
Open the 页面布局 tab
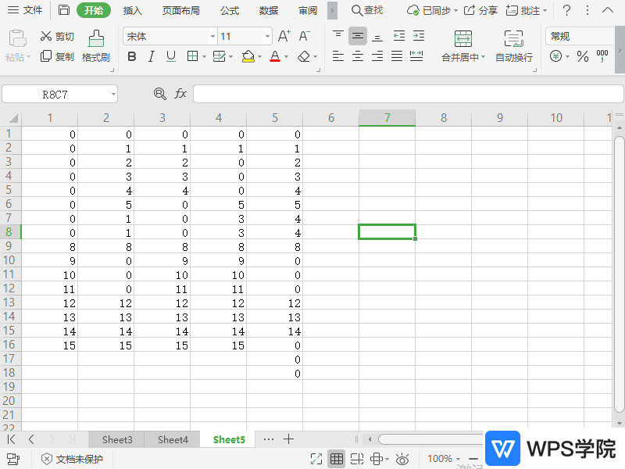click(181, 10)
